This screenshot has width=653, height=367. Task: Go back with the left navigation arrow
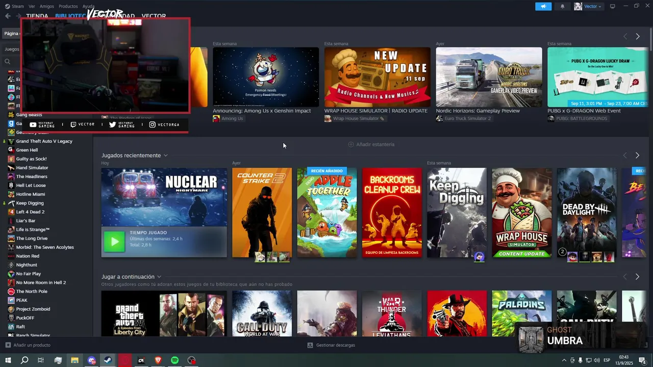coord(8,16)
